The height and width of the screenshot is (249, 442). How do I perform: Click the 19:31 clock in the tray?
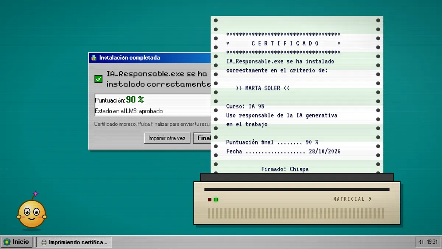pos(432,242)
